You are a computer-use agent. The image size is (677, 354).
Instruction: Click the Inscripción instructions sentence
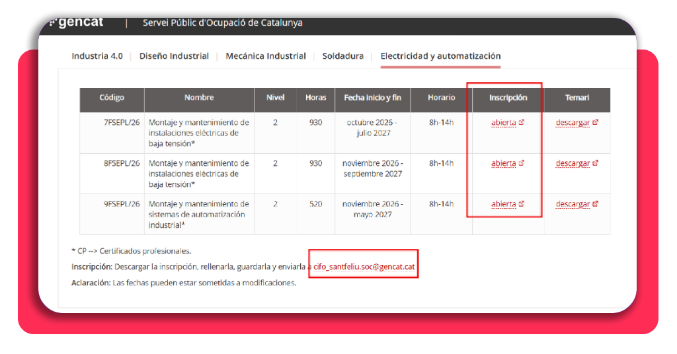tap(243, 267)
